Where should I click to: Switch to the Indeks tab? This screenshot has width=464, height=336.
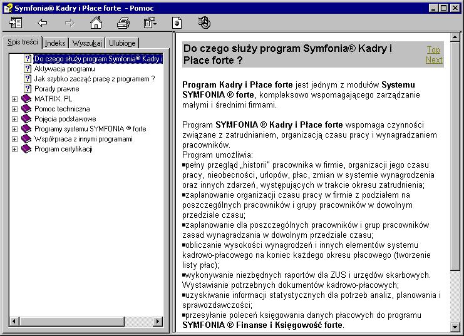click(x=55, y=43)
